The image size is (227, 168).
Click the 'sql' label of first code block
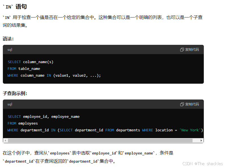click(10, 50)
